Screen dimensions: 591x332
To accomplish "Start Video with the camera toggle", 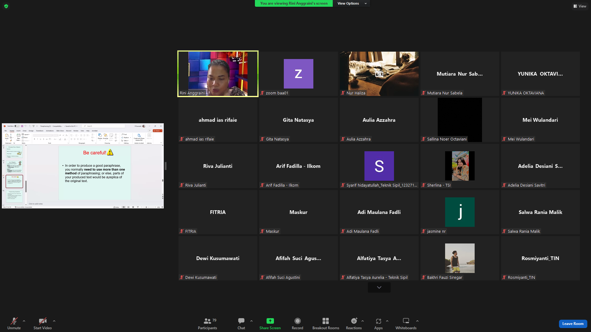I will [x=42, y=323].
